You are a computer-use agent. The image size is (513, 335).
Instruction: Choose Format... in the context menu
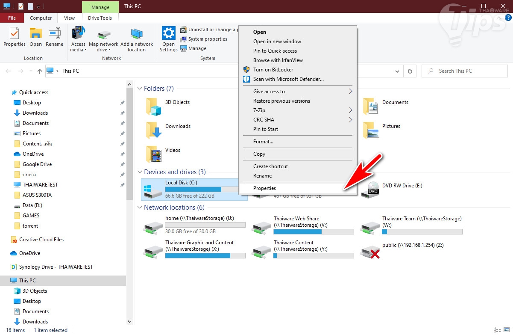297,142
